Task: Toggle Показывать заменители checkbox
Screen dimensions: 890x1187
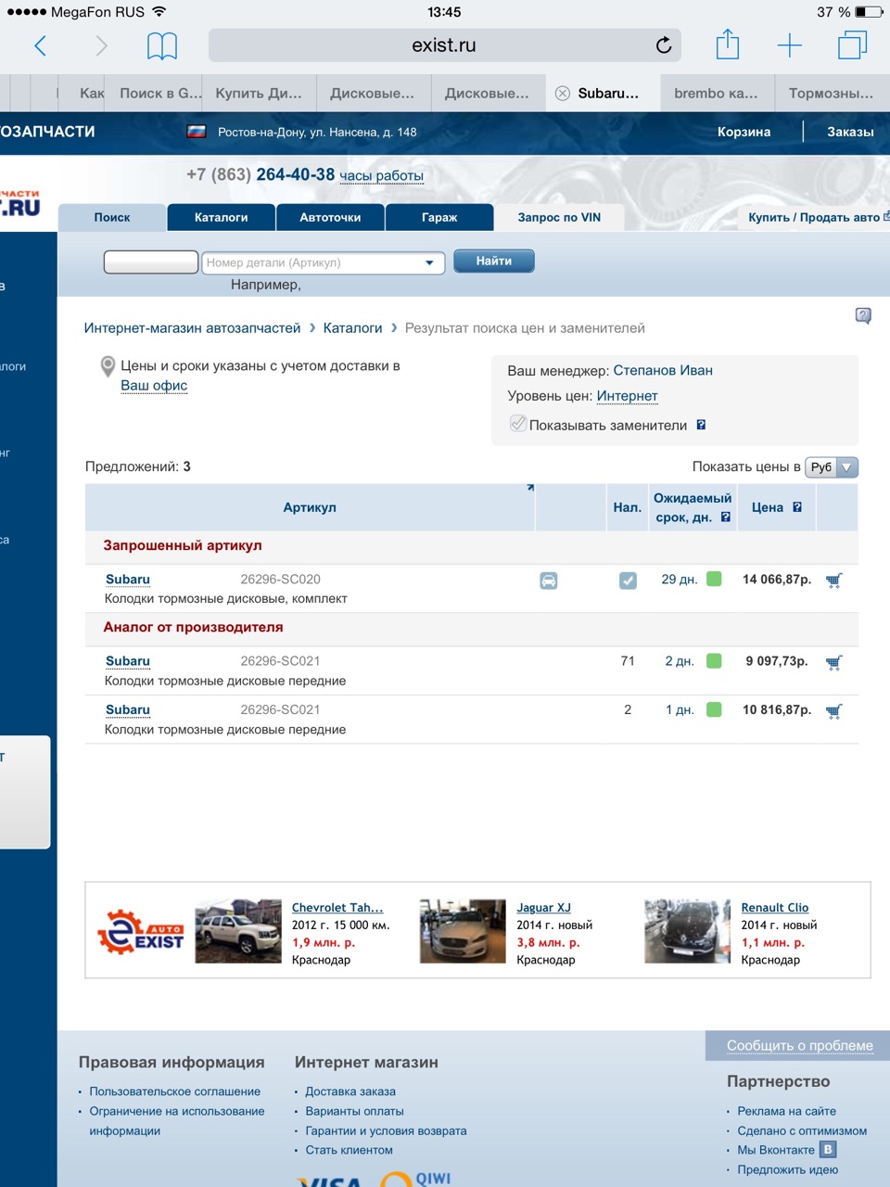Action: pyautogui.click(x=518, y=424)
